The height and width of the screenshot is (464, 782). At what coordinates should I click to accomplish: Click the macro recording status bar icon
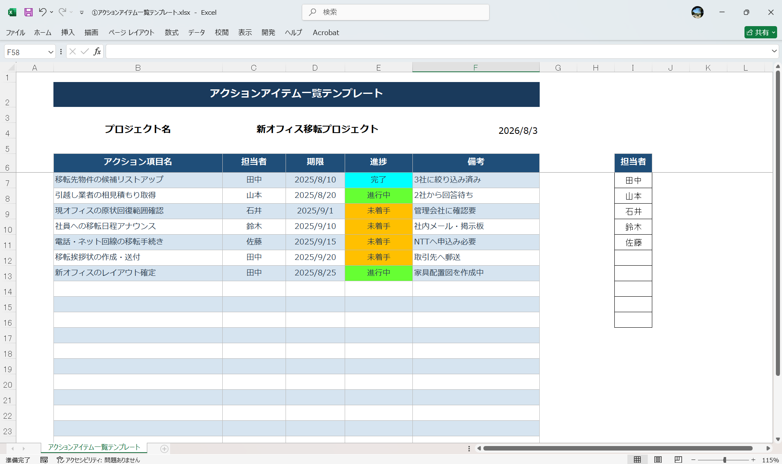click(44, 460)
